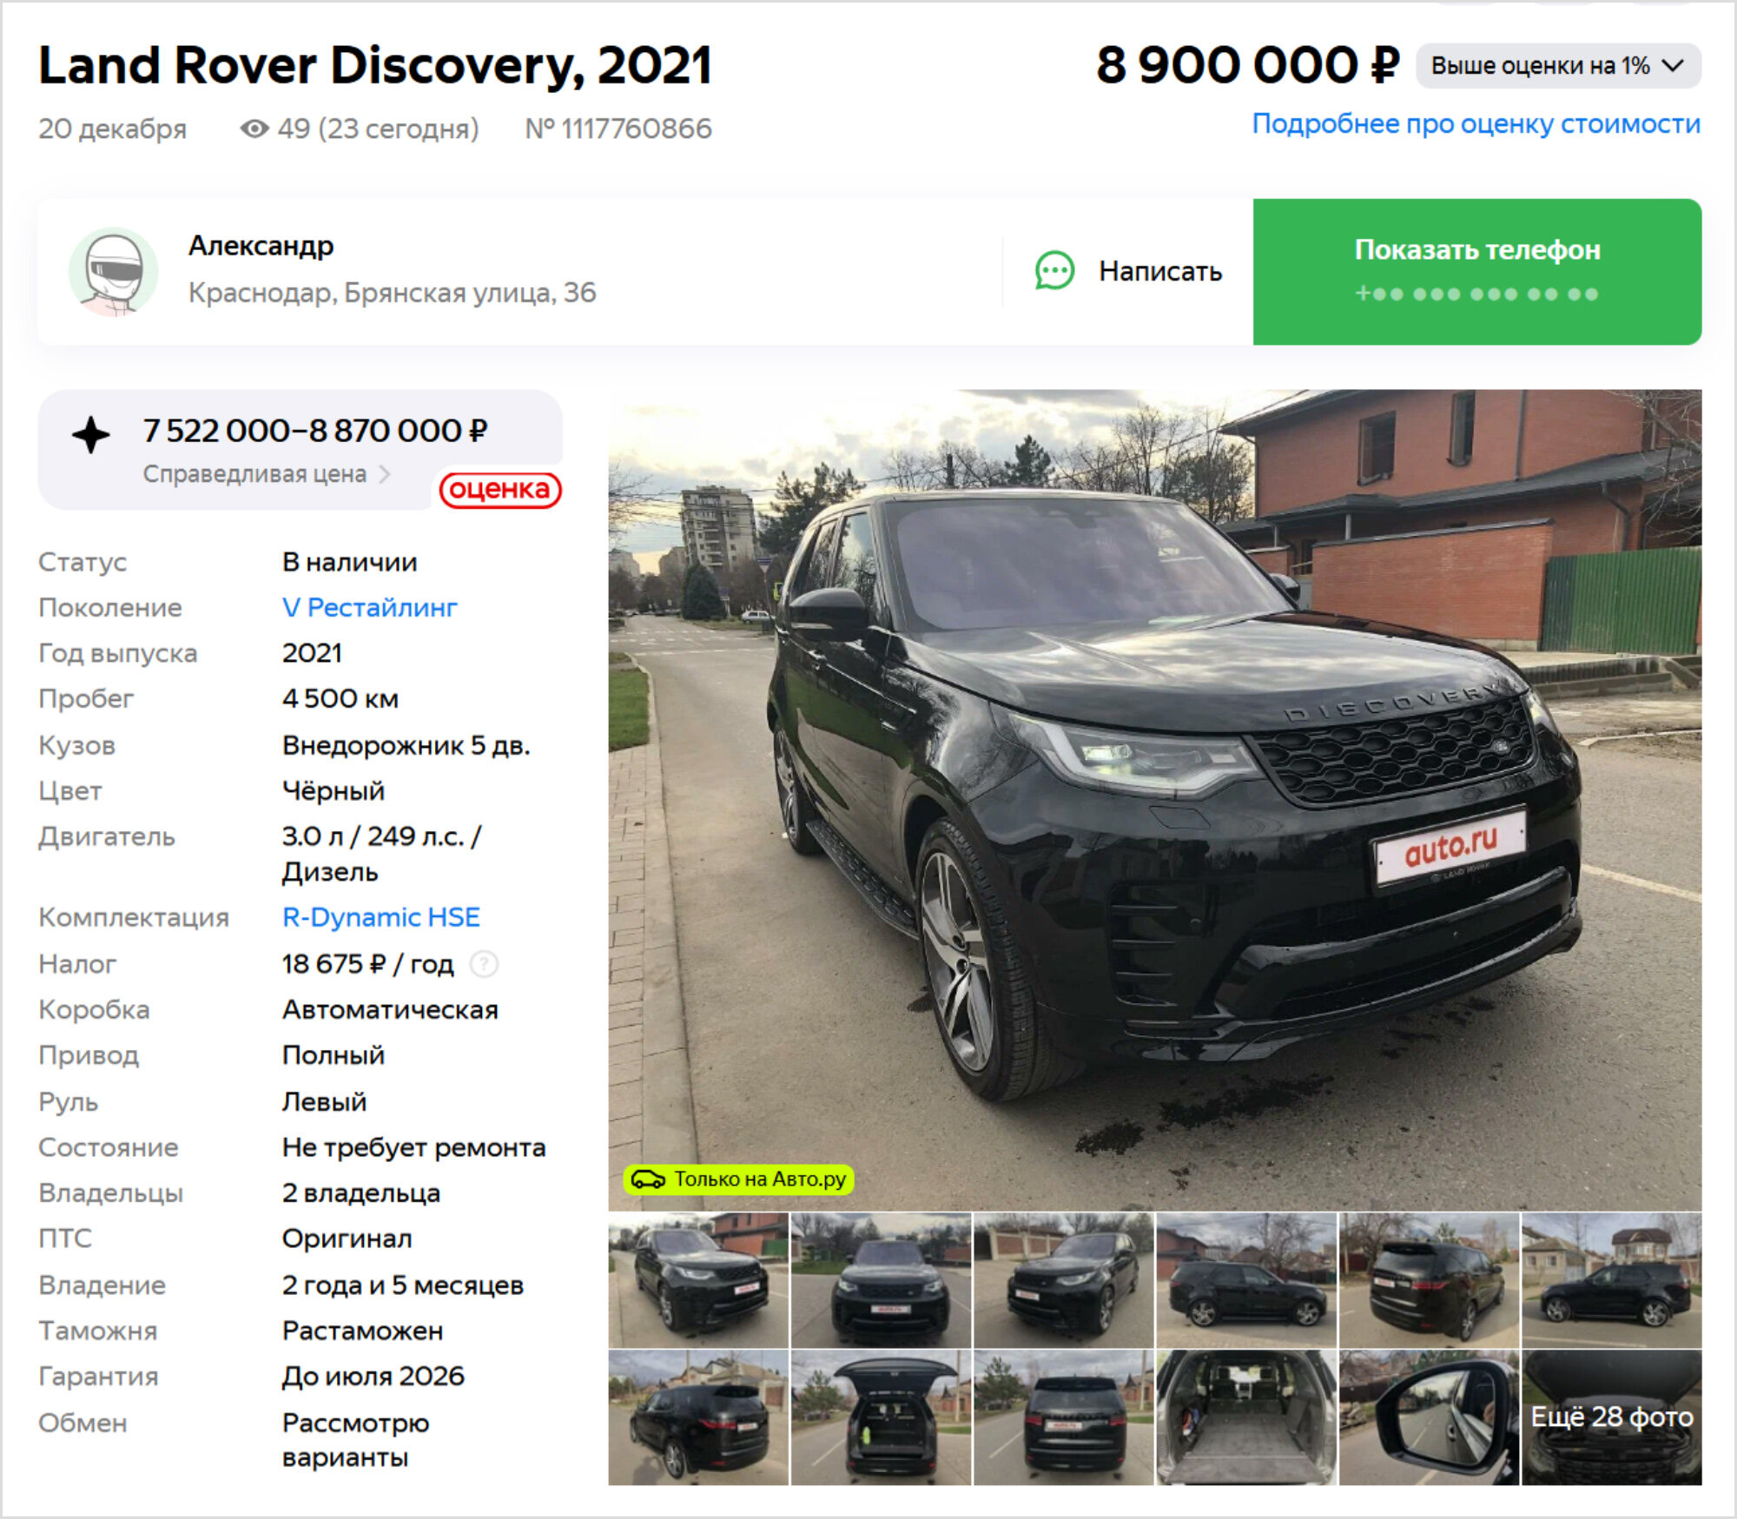Select the rear-view car thumbnail in second row
The height and width of the screenshot is (1519, 1737).
pyautogui.click(x=1063, y=1417)
